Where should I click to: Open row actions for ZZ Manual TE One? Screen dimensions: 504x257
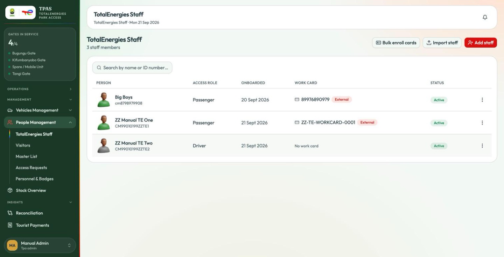(x=482, y=123)
